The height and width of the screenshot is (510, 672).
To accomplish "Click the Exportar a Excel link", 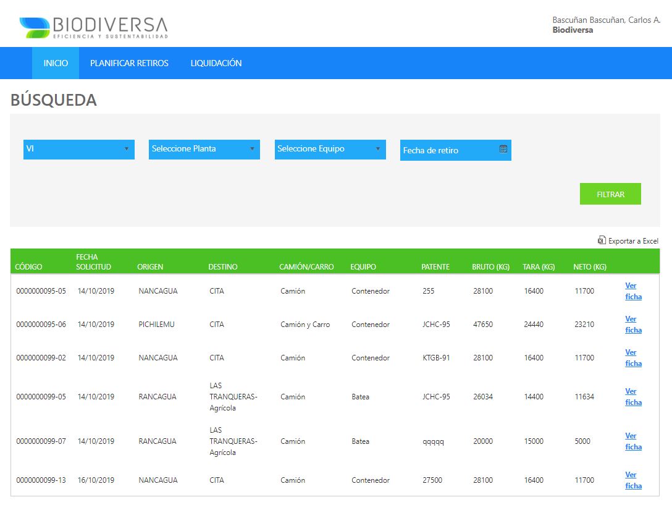I will tap(633, 241).
